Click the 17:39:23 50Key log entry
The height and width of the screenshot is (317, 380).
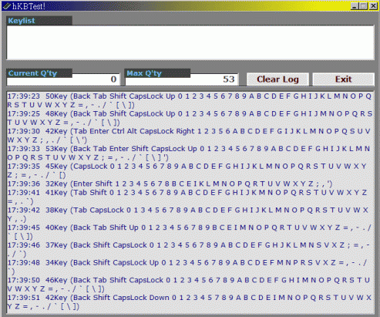(x=190, y=100)
